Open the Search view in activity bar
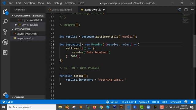Image resolution: width=196 pixels, height=110 pixels. click(x=5, y=21)
